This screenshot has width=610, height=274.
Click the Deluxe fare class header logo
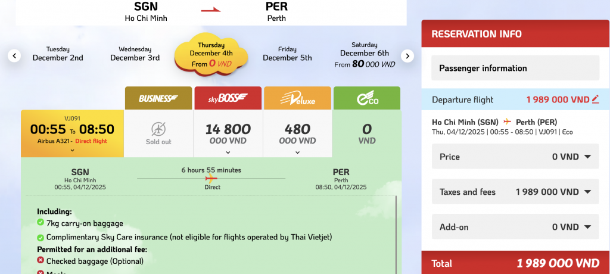point(297,98)
